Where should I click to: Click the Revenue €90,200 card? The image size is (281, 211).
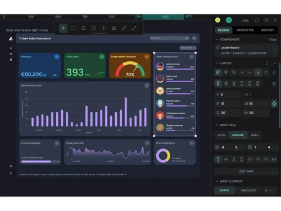point(40,65)
